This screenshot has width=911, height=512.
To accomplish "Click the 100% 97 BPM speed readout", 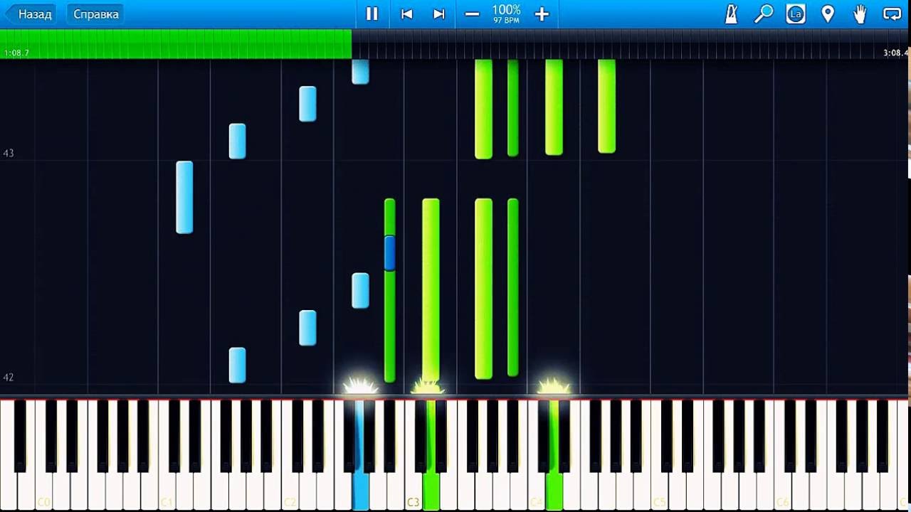I will pyautogui.click(x=507, y=14).
